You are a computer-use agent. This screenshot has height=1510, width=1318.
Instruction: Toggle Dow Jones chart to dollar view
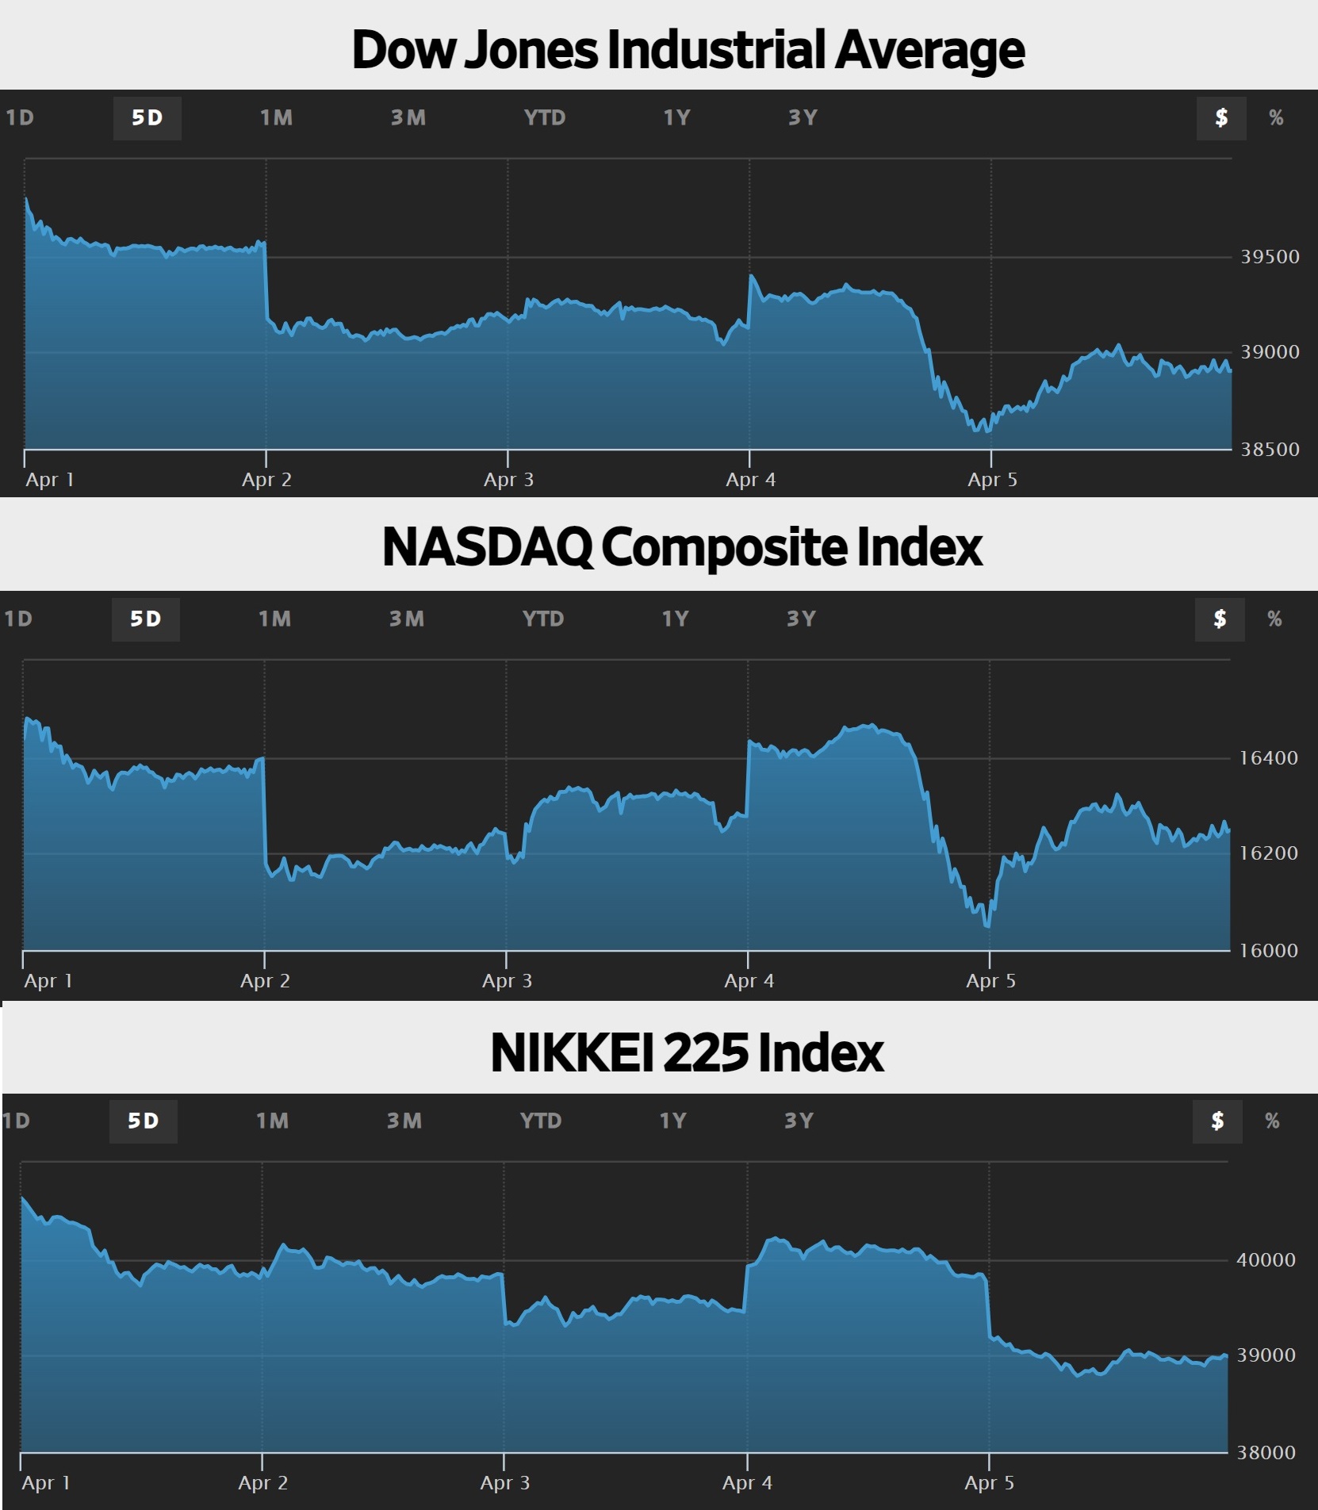[x=1221, y=118]
